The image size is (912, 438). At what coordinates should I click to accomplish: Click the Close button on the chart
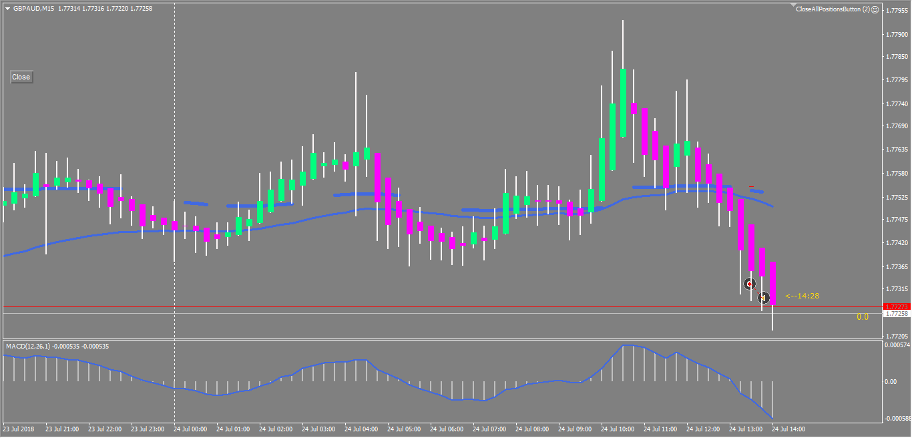(x=21, y=77)
